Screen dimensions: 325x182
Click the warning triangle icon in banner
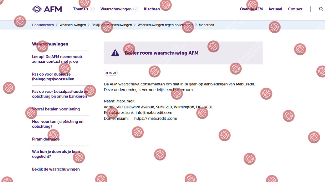[x=115, y=53]
